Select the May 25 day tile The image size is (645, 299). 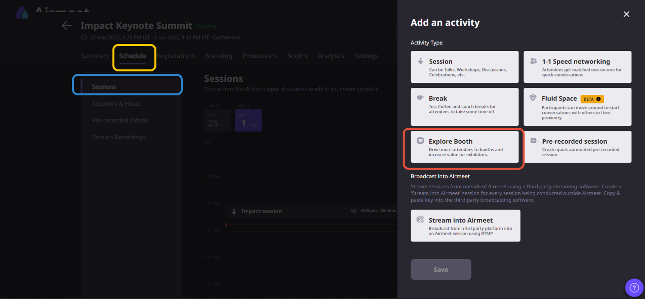click(217, 121)
